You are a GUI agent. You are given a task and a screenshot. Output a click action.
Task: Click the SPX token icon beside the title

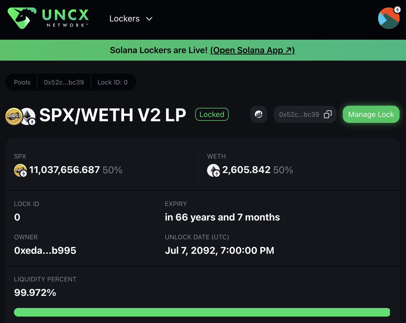[14, 116]
